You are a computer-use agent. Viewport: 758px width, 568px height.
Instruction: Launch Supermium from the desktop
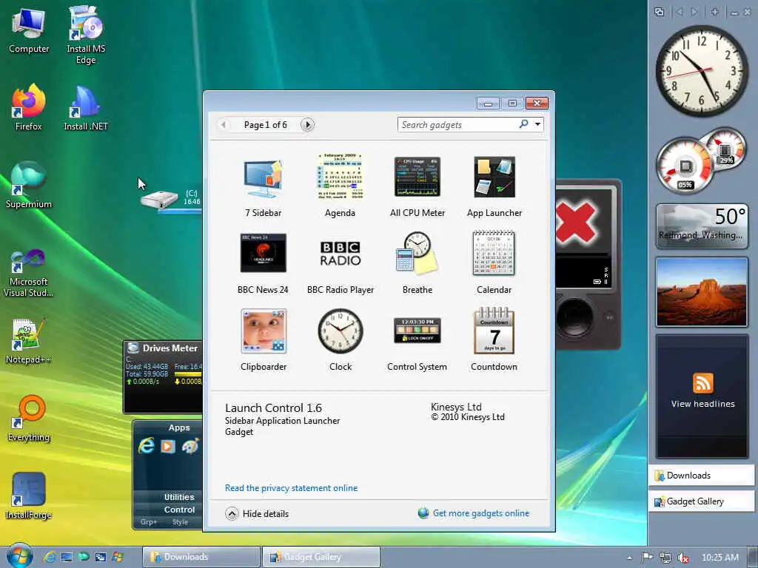(x=29, y=185)
